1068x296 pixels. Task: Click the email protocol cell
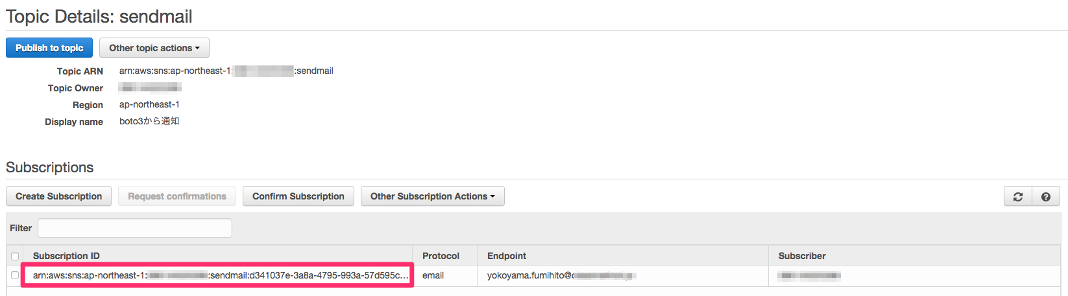click(433, 275)
